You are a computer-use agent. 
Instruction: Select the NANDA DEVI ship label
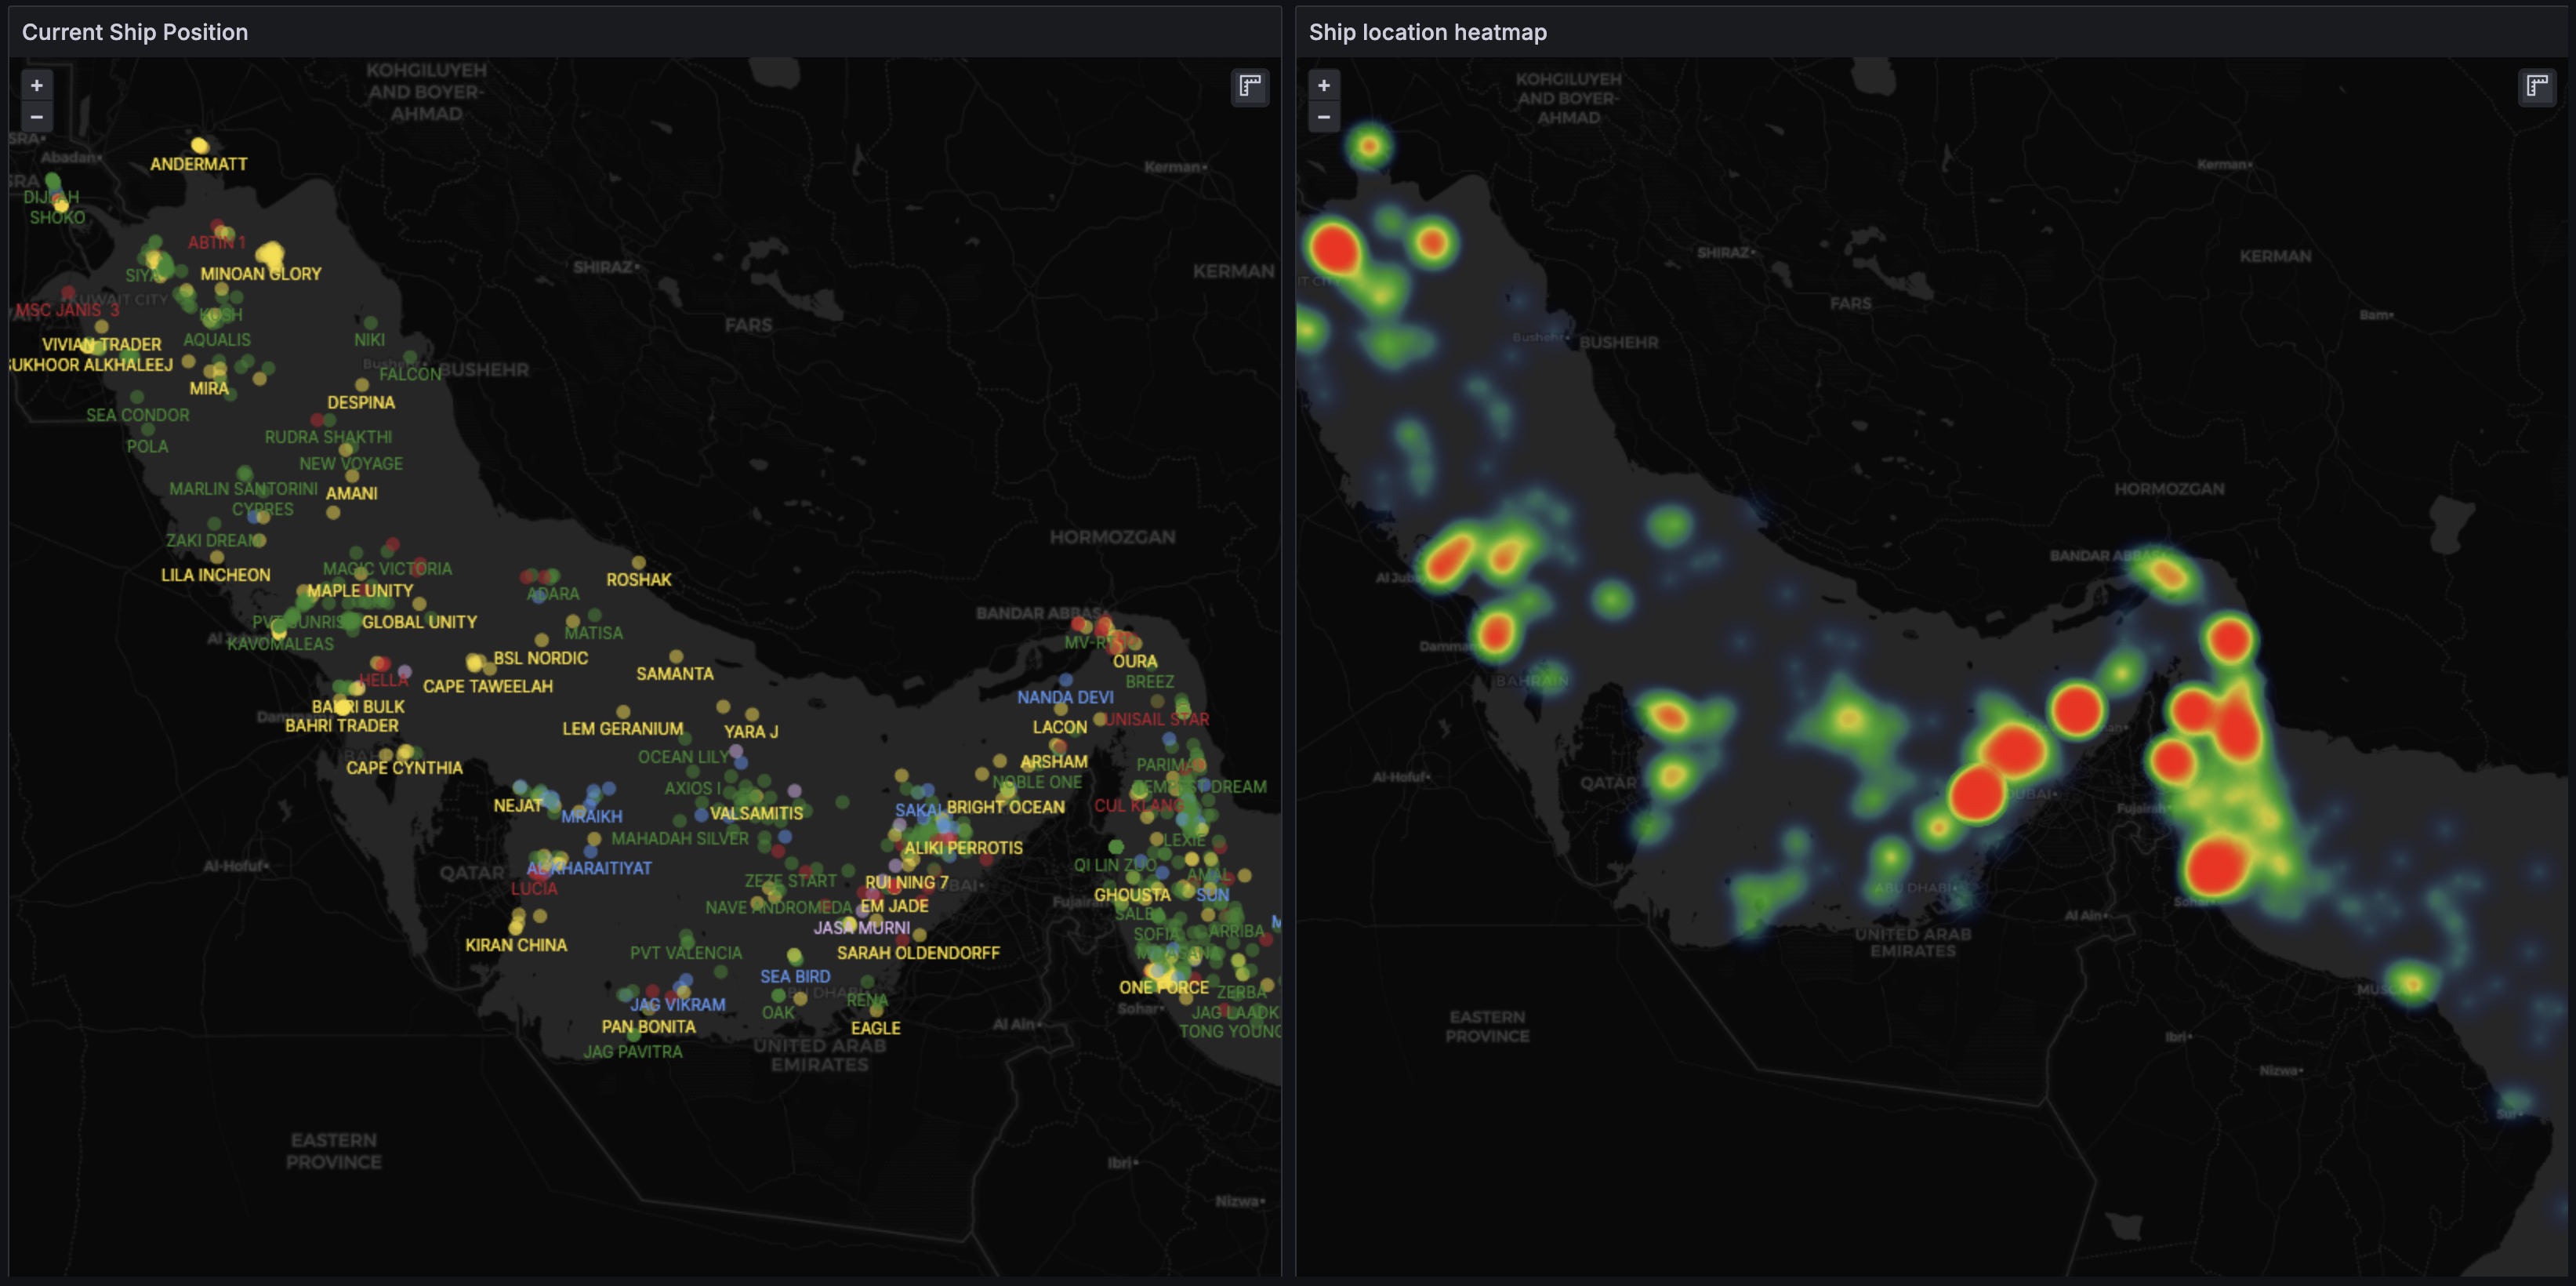coord(1065,697)
